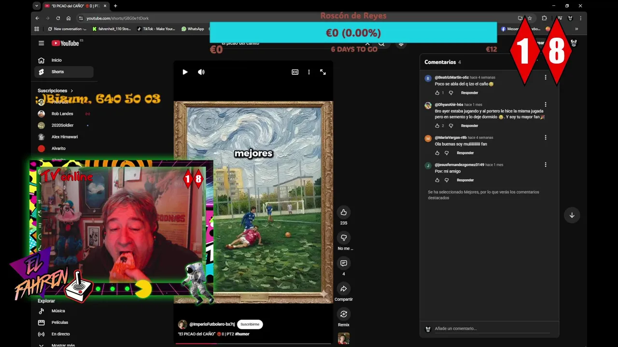Screen dimensions: 618x347
Task: Open a new tab with the plus button
Action: 115,6
